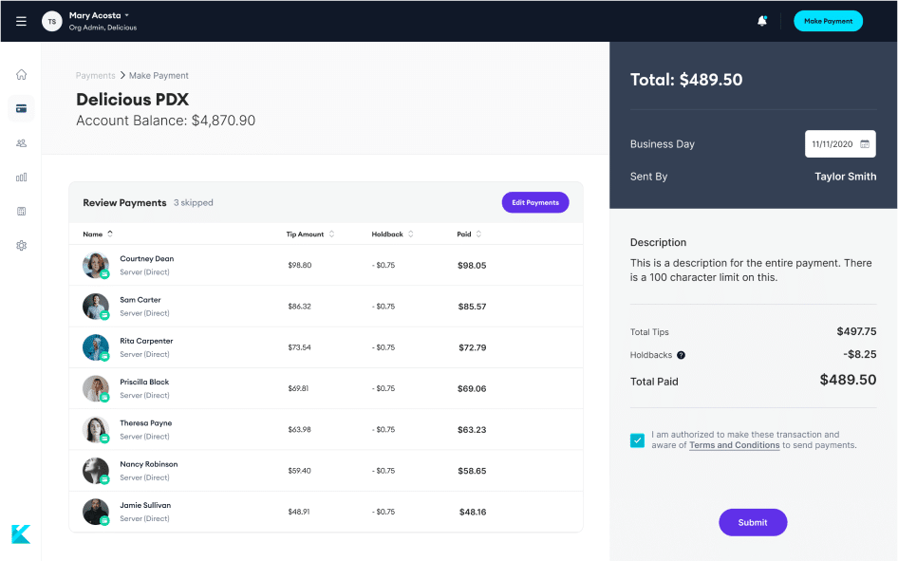Submit the payment

click(x=752, y=522)
